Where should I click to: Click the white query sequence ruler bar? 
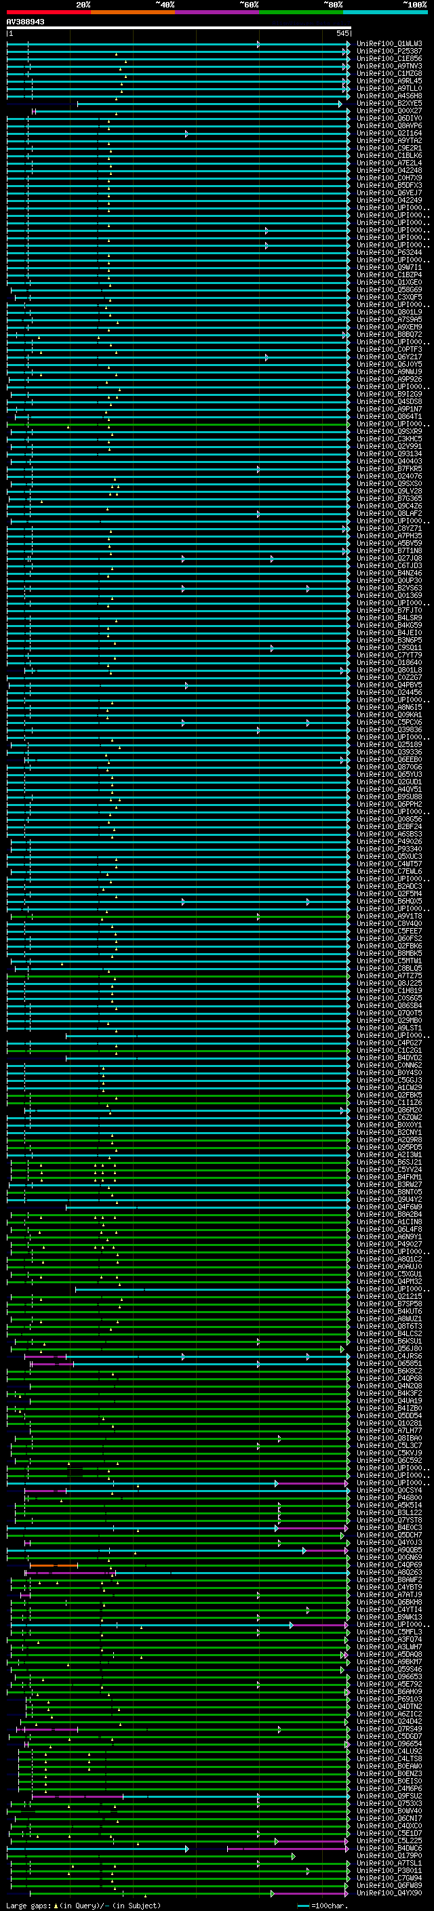pyautogui.click(x=178, y=28)
